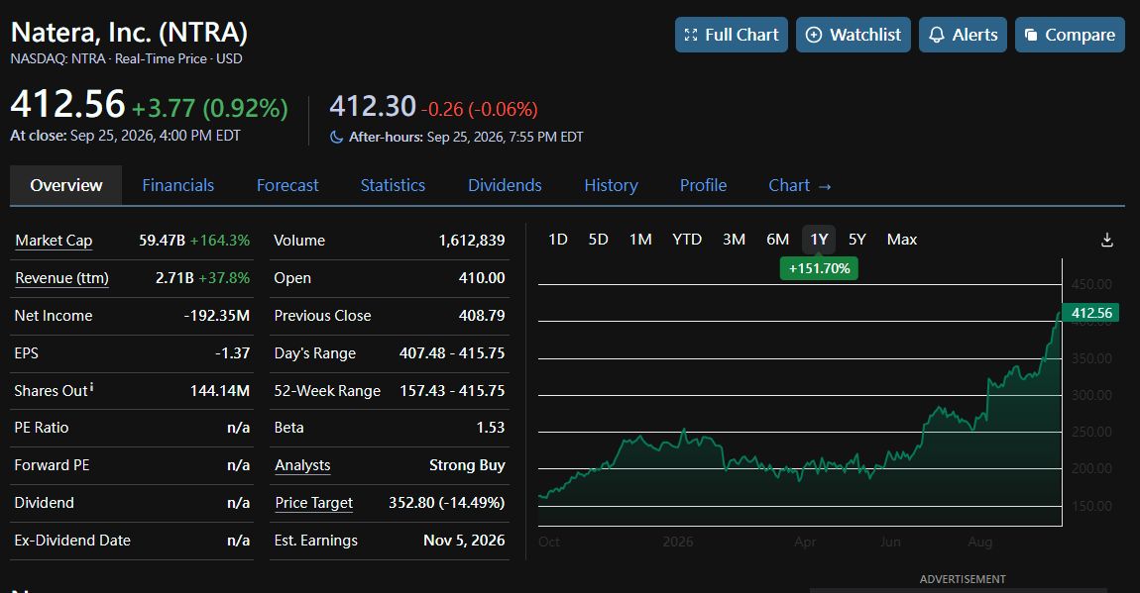Open the Dividends tab
The height and width of the screenshot is (593, 1140).
click(x=505, y=185)
